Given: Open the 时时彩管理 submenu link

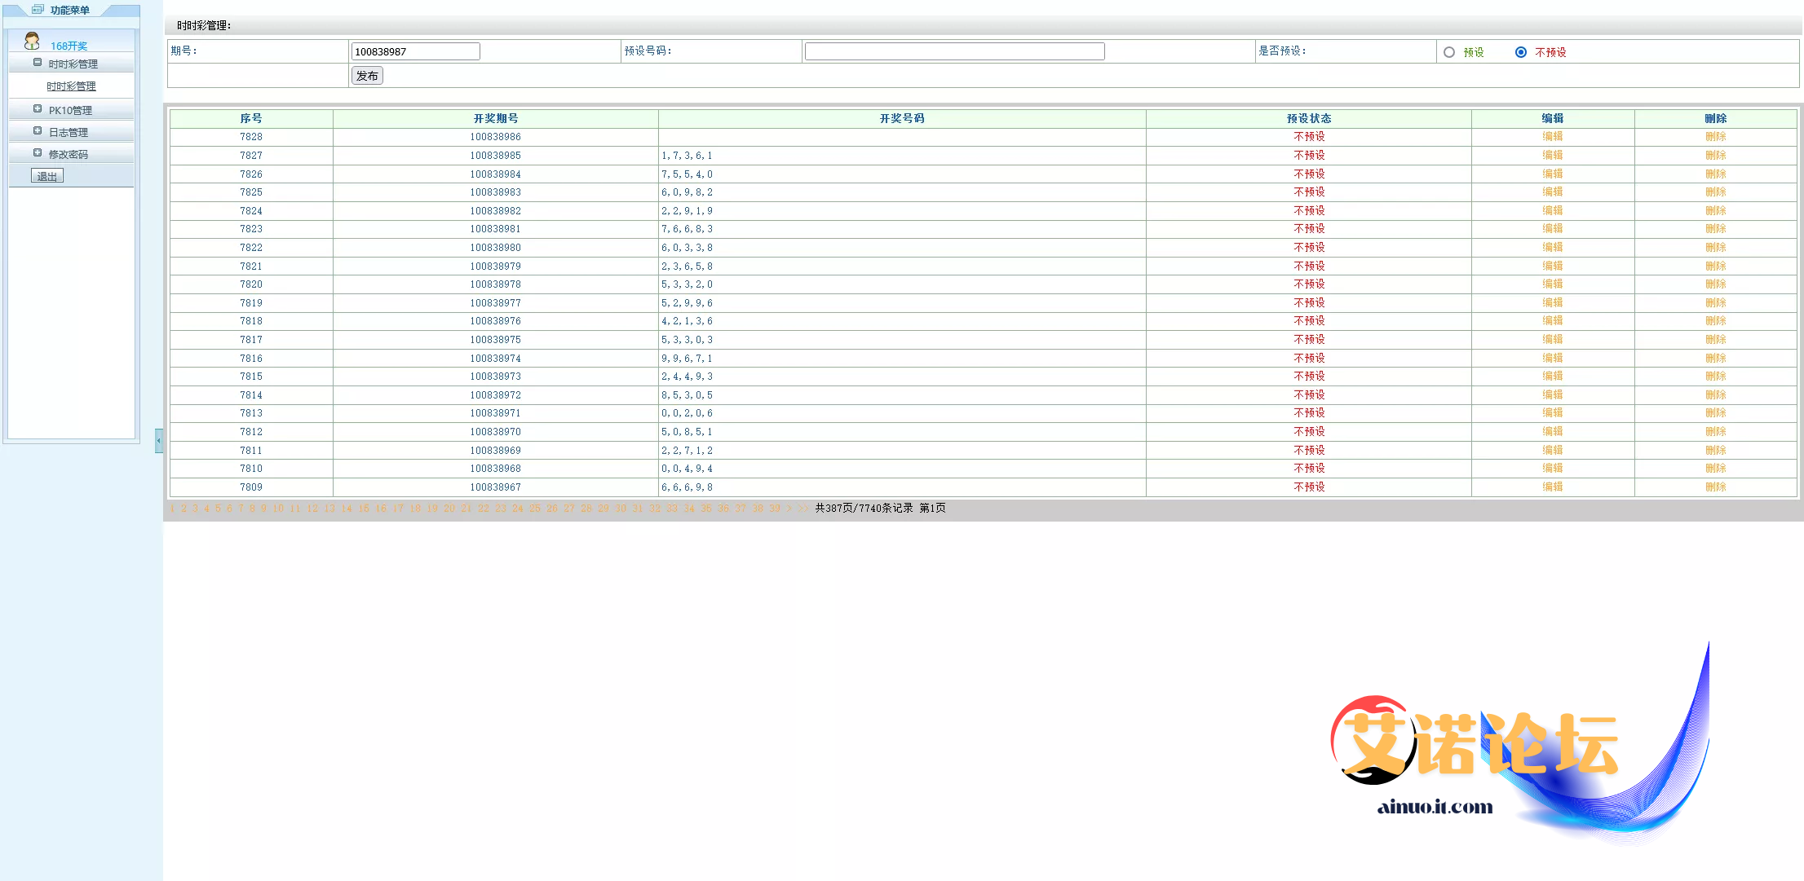Looking at the screenshot, I should point(71,86).
